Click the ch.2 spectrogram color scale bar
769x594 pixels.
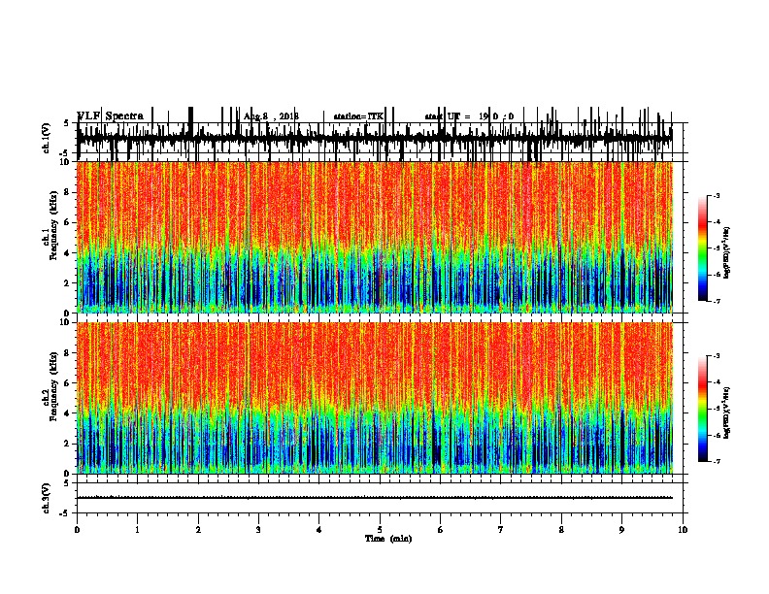coord(703,409)
